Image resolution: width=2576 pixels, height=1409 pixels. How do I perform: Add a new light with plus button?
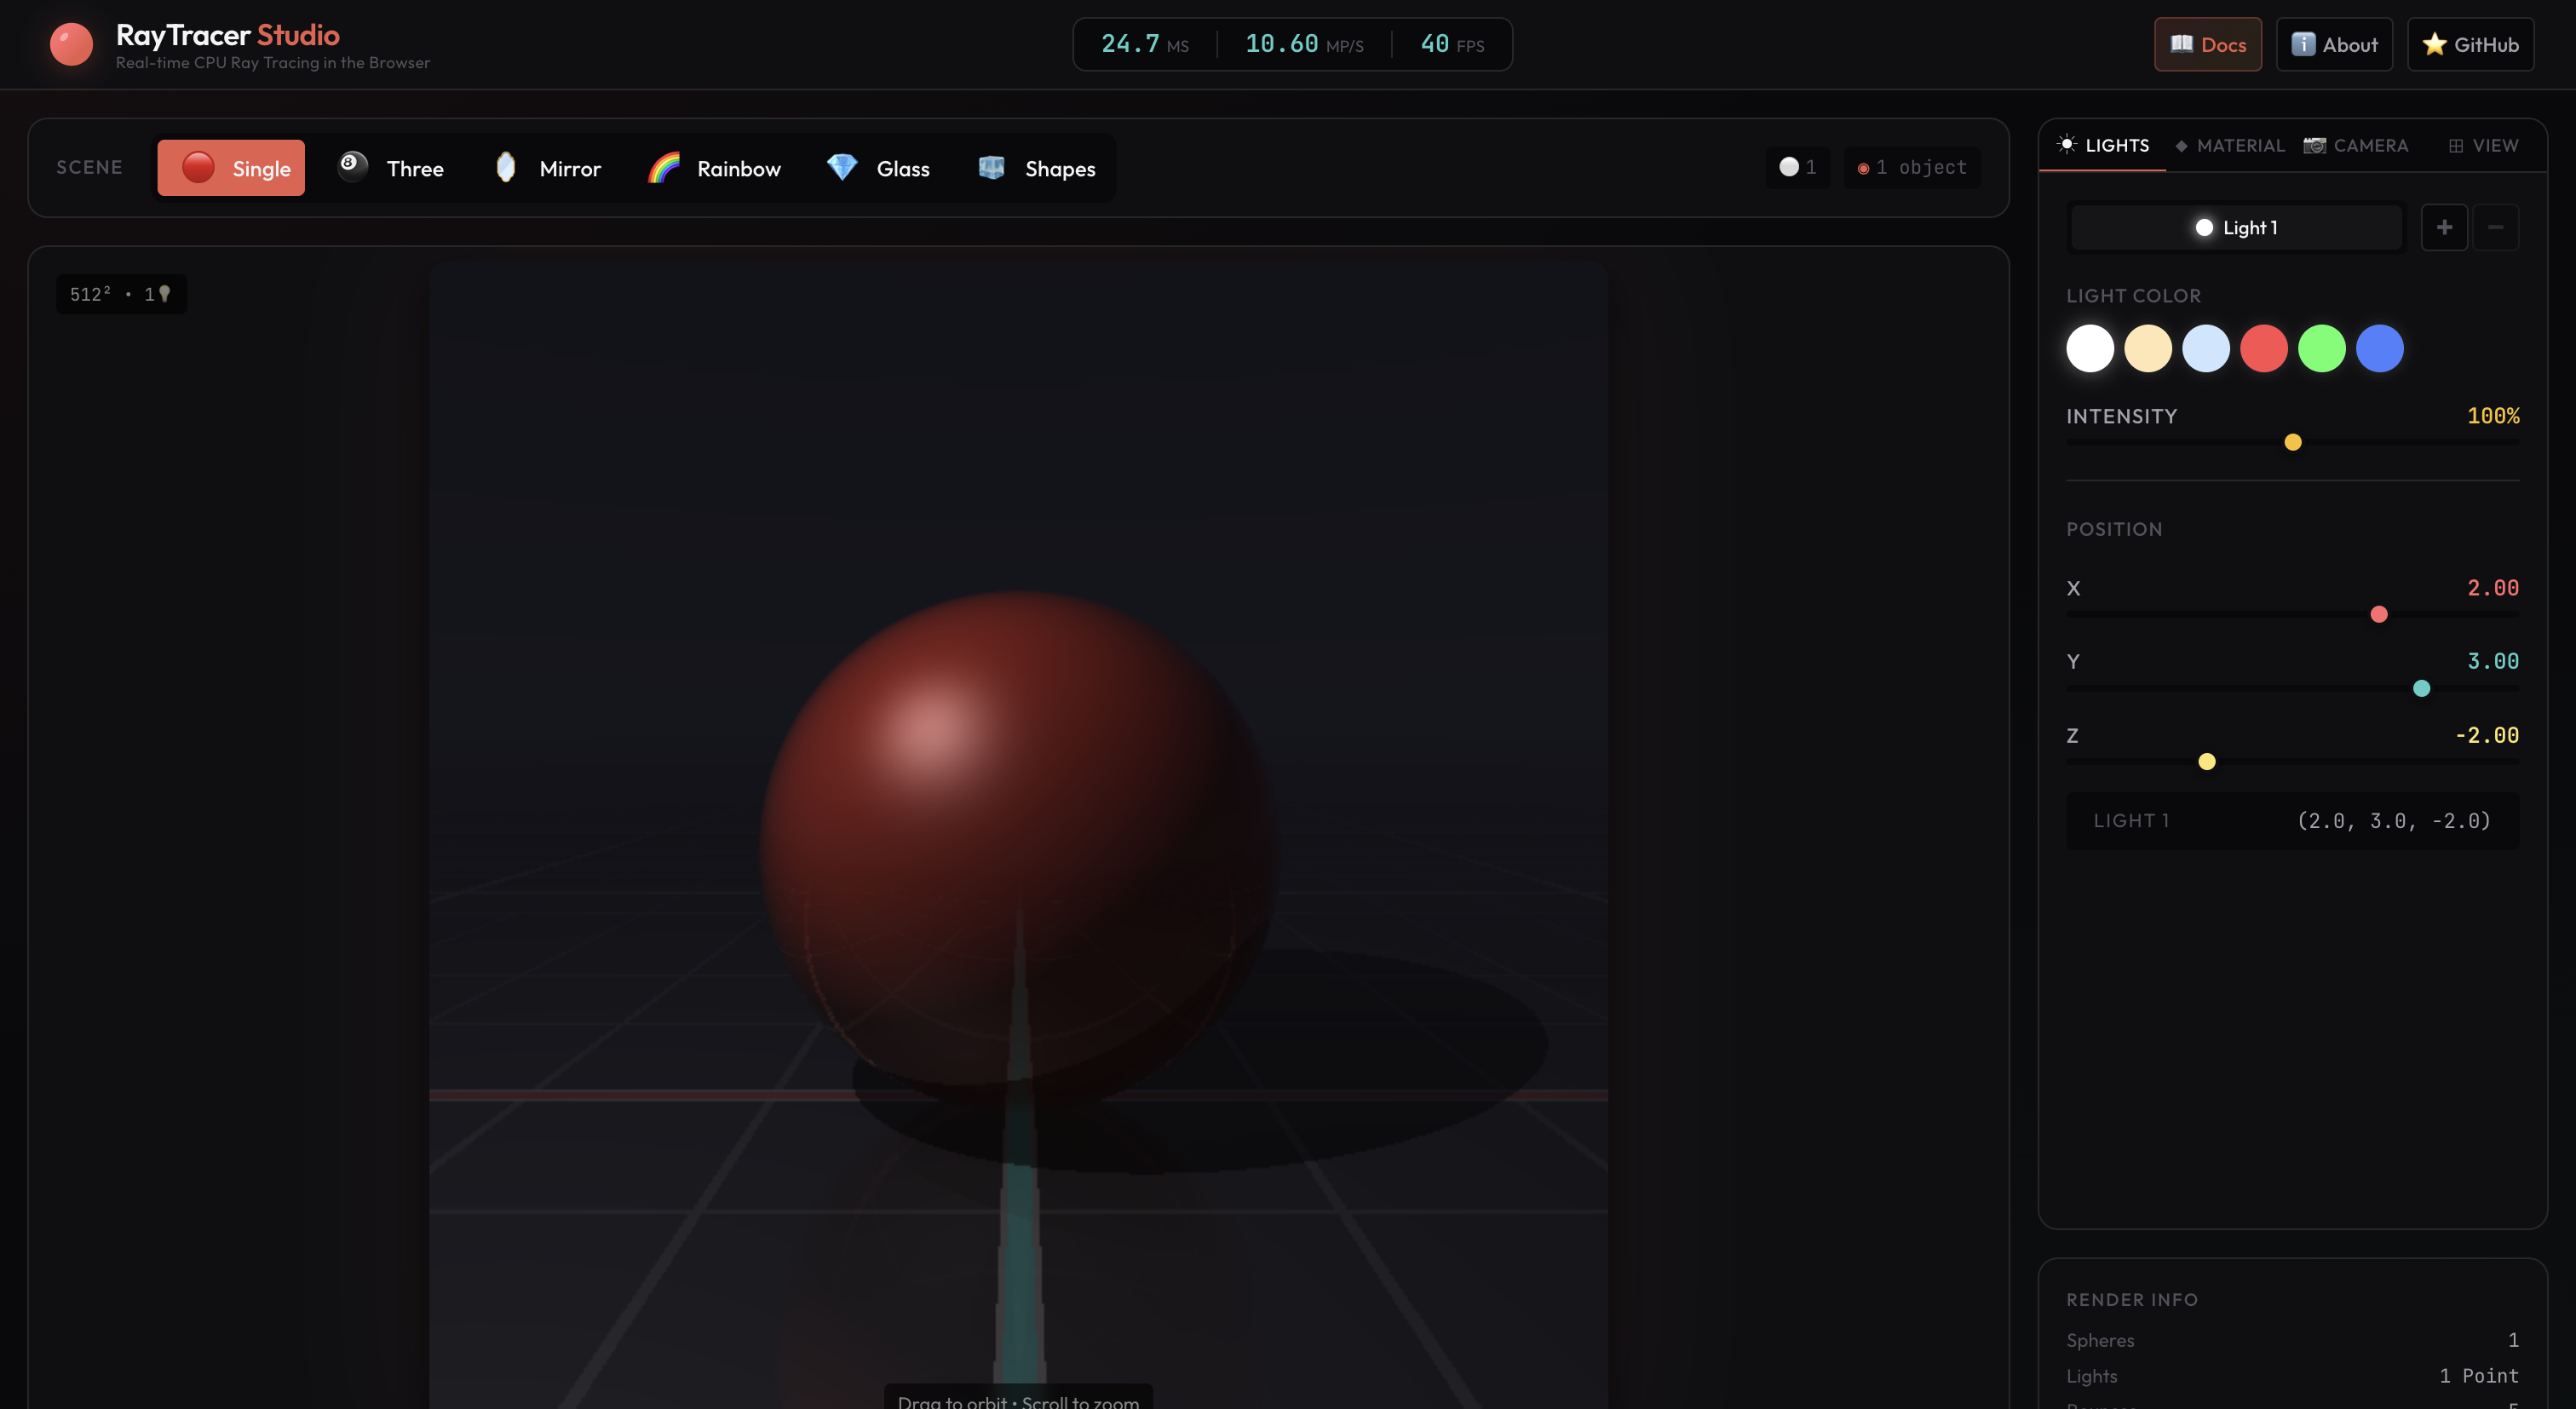[2444, 228]
